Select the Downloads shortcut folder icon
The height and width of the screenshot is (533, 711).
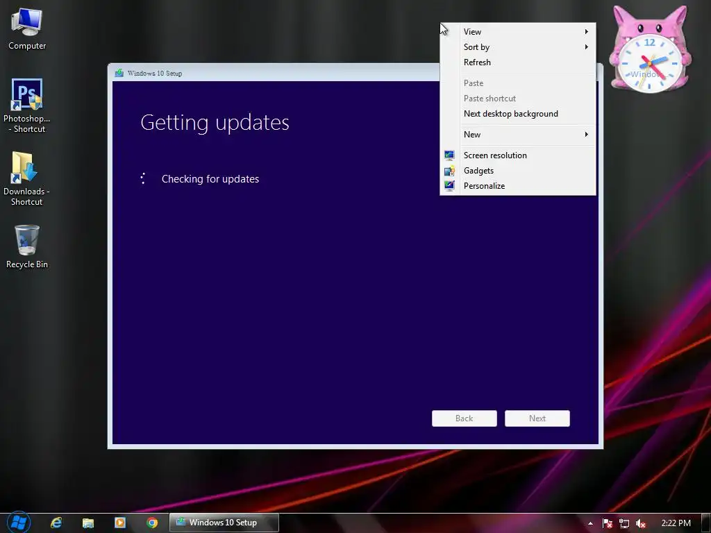click(x=27, y=178)
